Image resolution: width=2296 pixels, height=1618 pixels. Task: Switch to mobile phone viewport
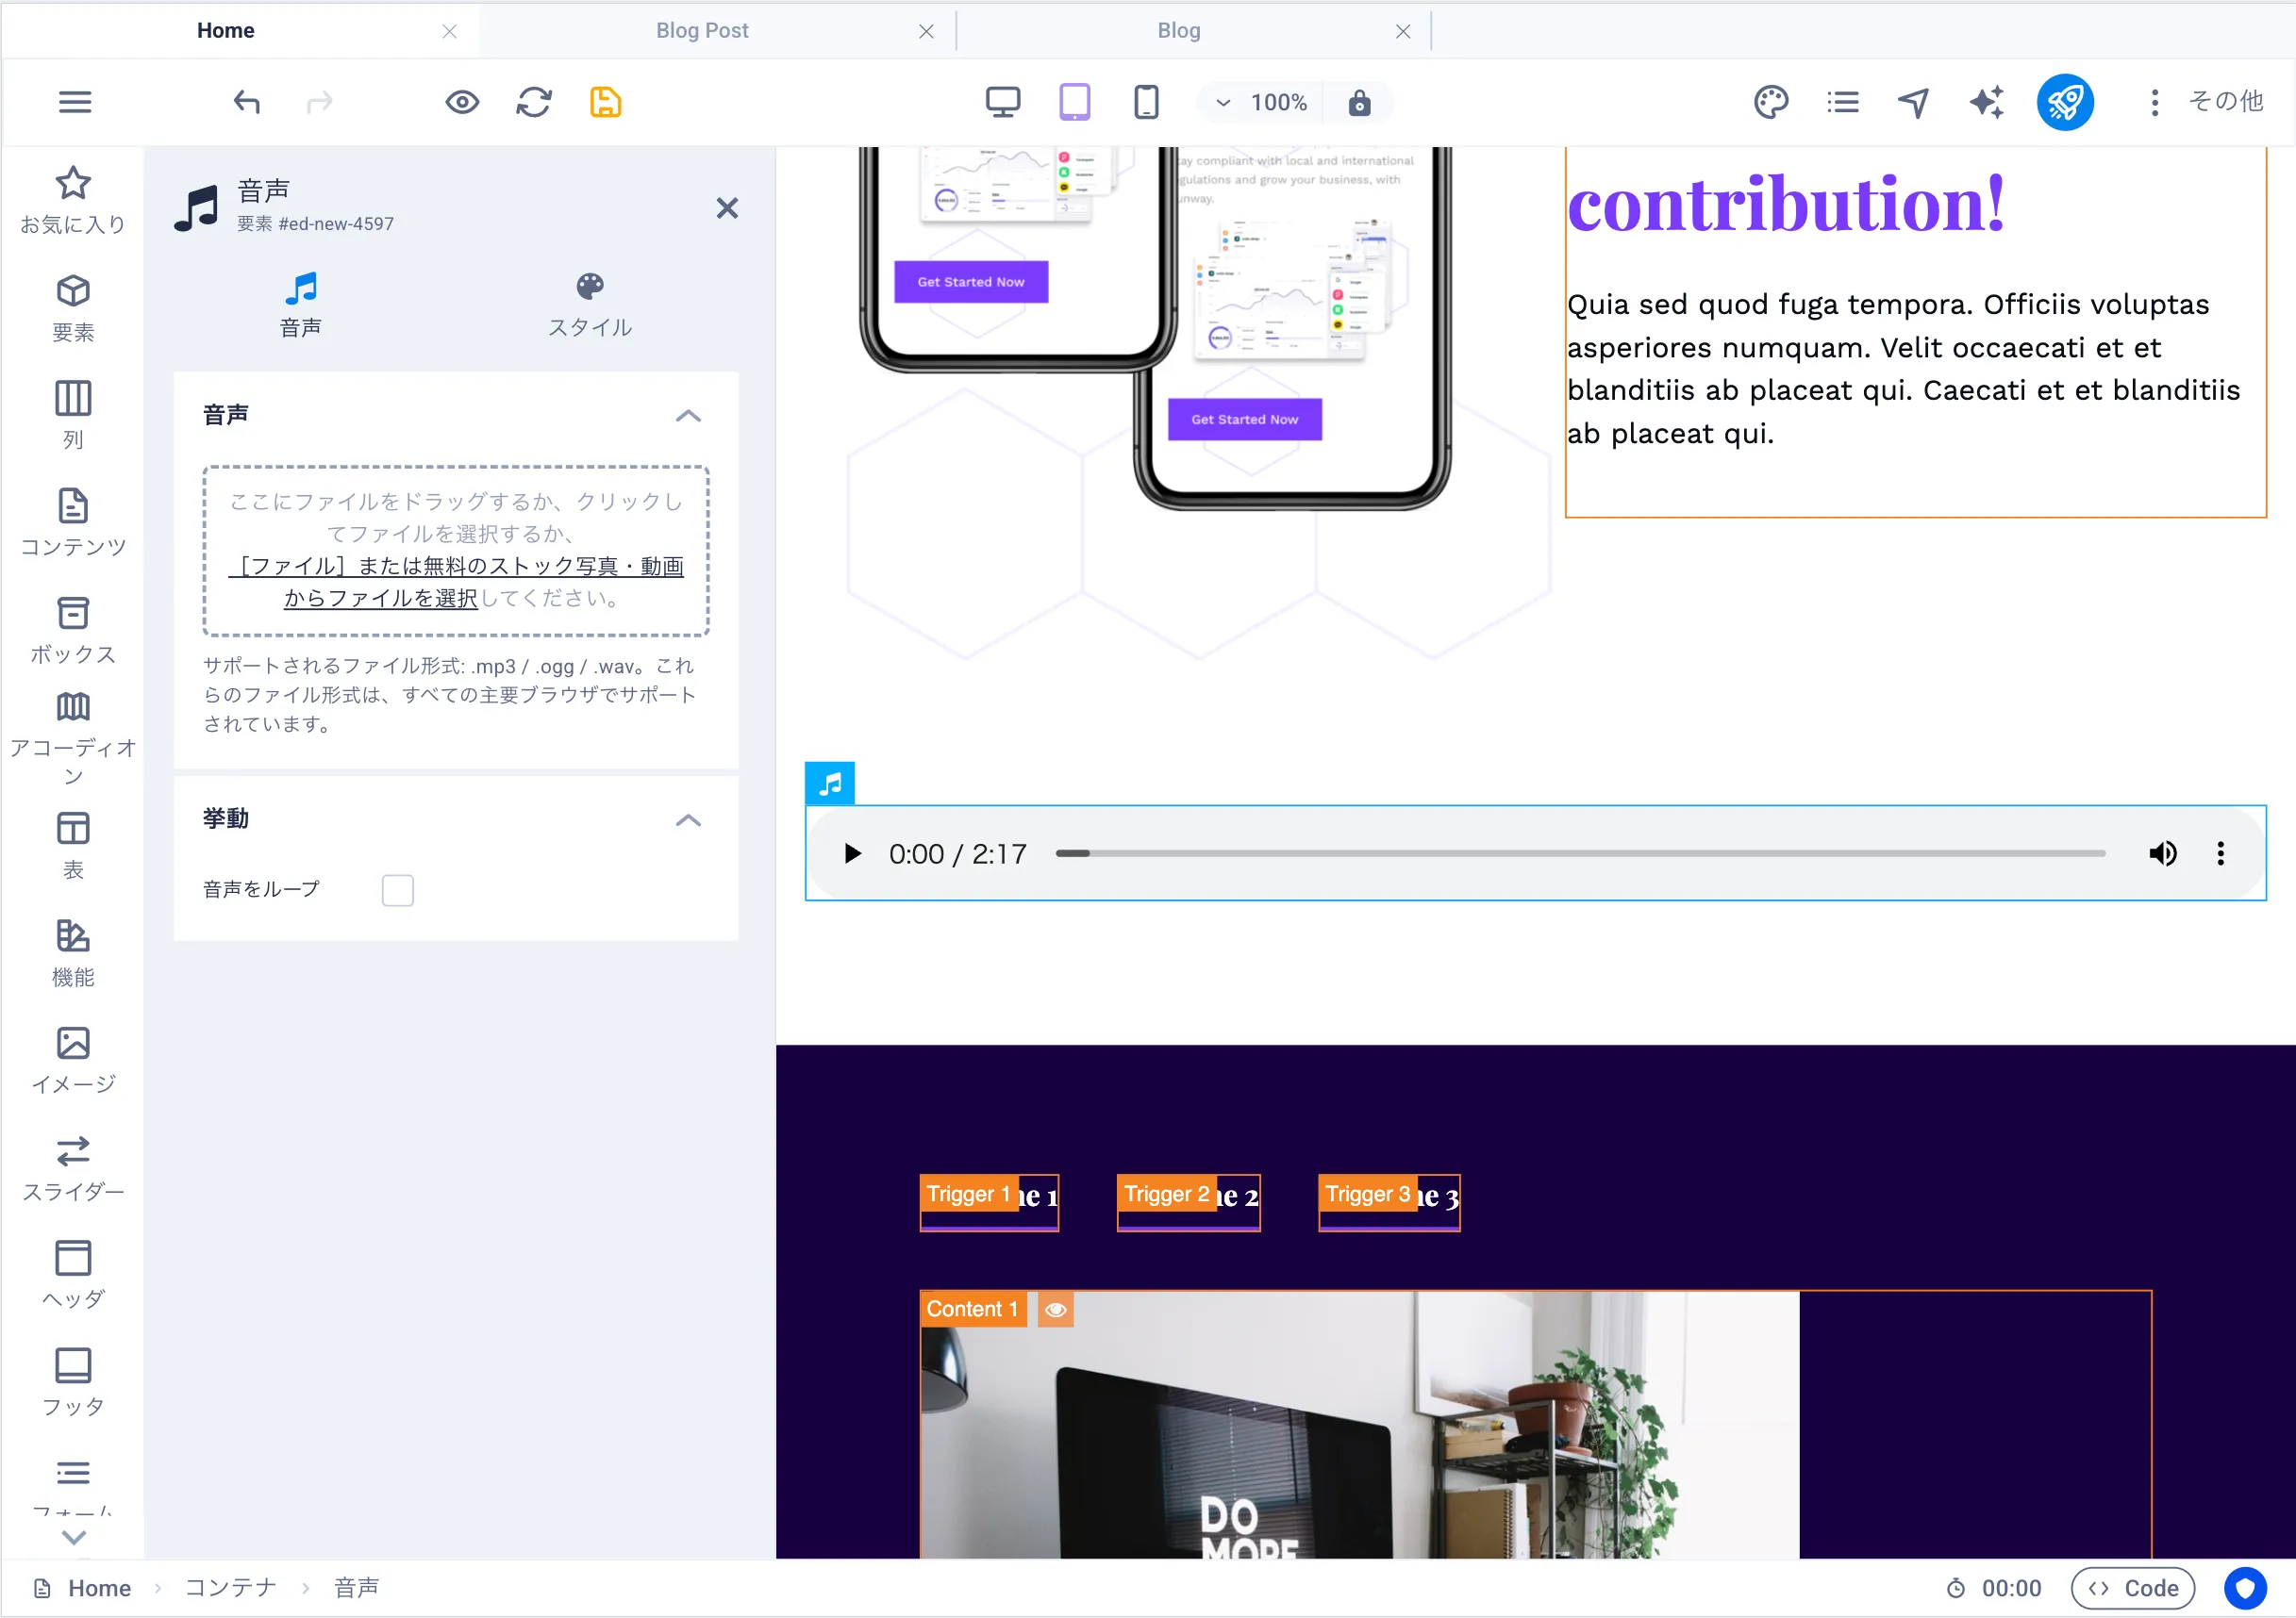tap(1147, 102)
